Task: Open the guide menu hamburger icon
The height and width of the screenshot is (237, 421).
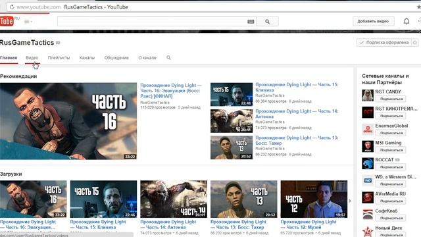Action: 28,22
